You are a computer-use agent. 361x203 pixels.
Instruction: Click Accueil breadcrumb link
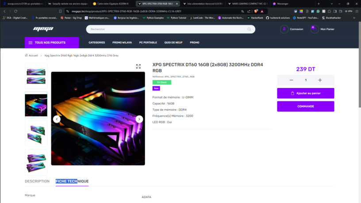[33, 55]
